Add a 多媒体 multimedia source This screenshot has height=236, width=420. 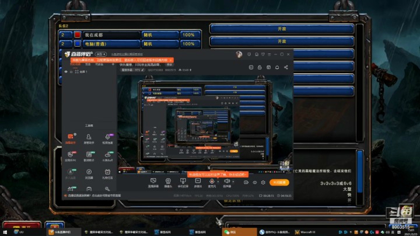pos(198,183)
